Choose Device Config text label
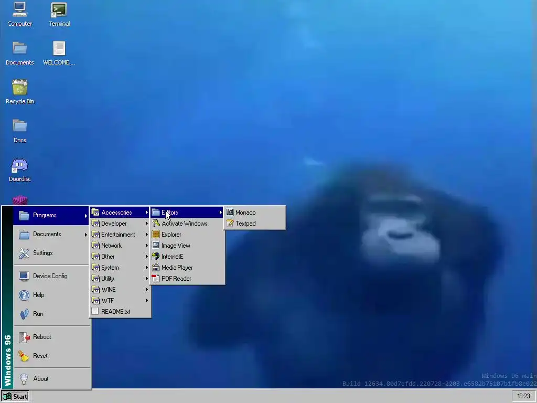This screenshot has height=403, width=537. pyautogui.click(x=50, y=276)
